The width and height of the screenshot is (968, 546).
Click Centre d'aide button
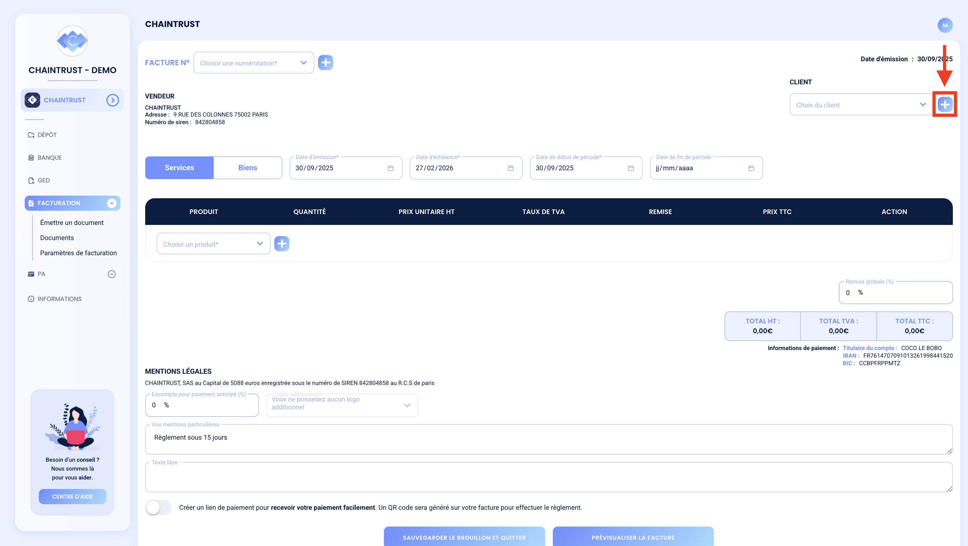pos(72,496)
